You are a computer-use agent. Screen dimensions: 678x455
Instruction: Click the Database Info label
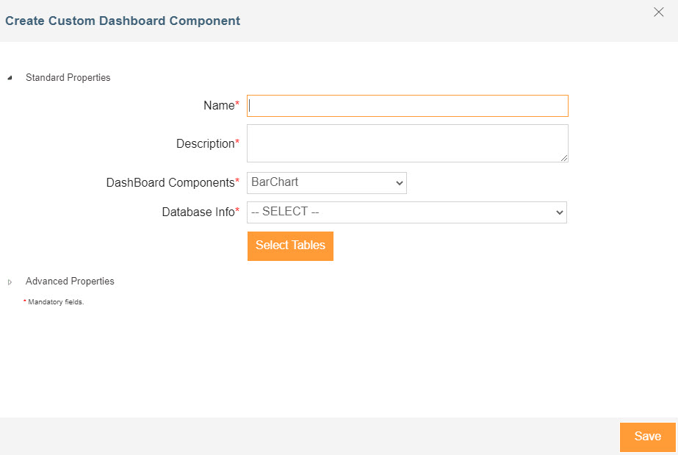[x=198, y=212]
